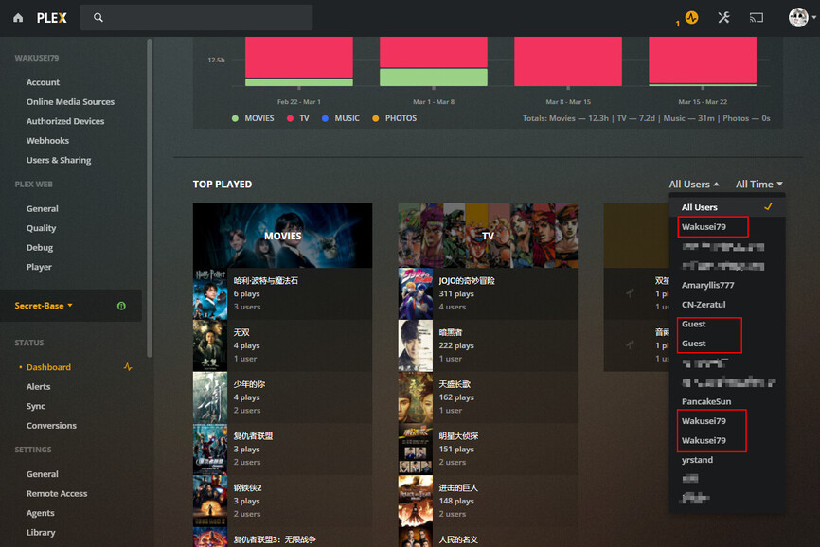Open Plex Web Quality settings
The width and height of the screenshot is (820, 547).
[x=41, y=228]
